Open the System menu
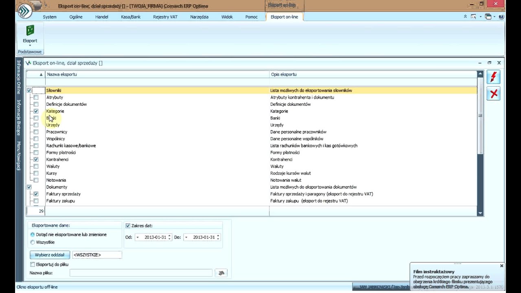The width and height of the screenshot is (521, 293). coord(50,17)
